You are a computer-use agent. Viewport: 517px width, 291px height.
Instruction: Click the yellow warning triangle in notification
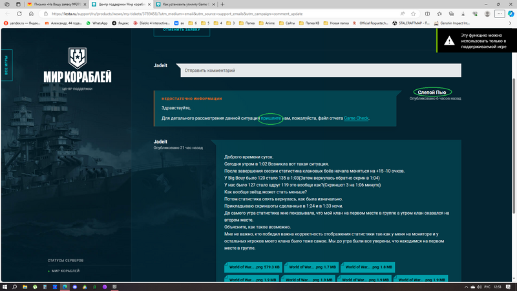(450, 39)
